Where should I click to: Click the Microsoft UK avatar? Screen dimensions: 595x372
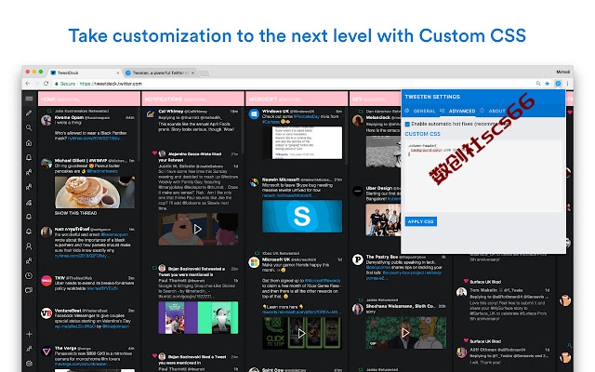[x=254, y=262]
